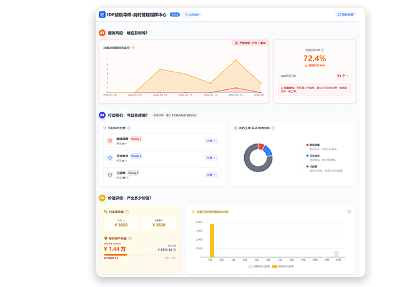Toggle the red legend item in SLA chart

click(x=307, y=144)
